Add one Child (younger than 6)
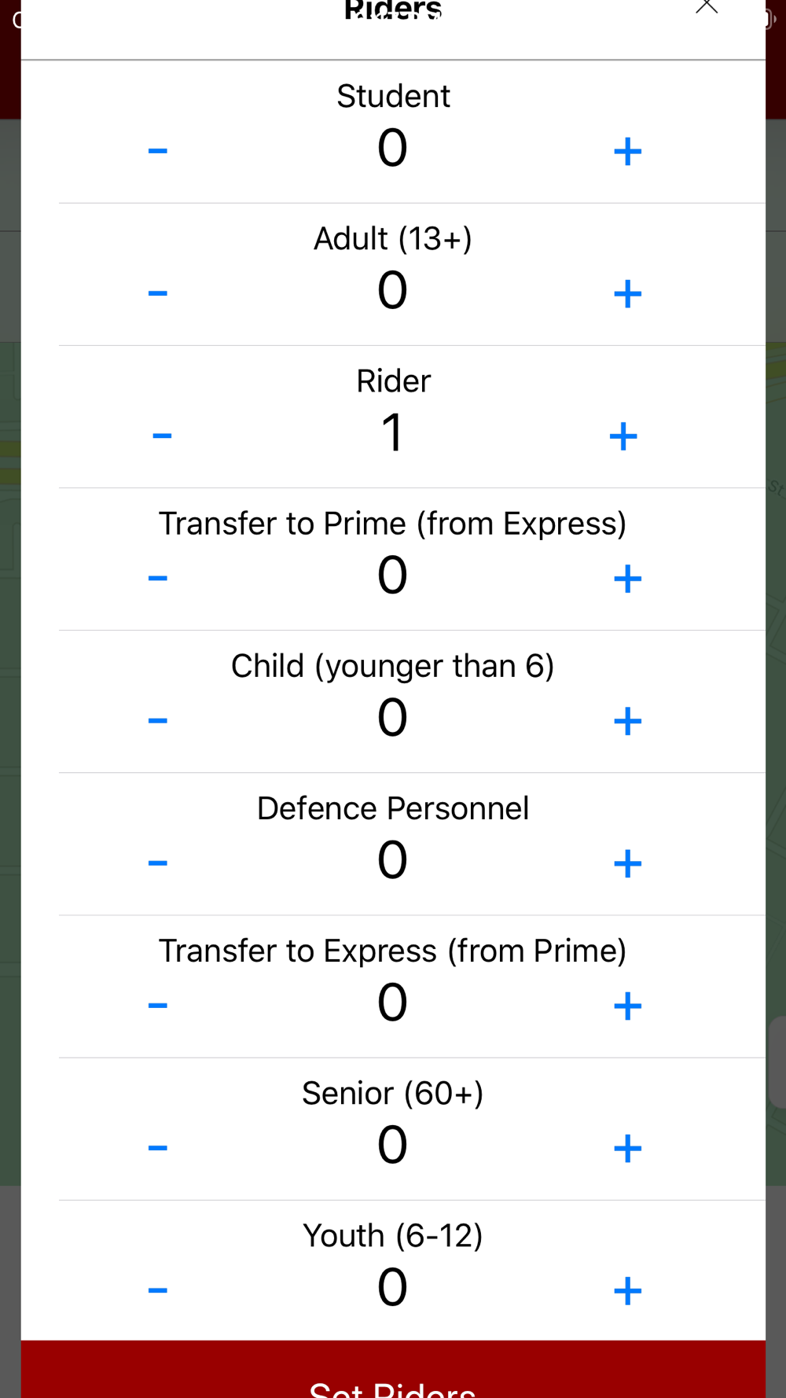Image resolution: width=786 pixels, height=1398 pixels. tap(627, 721)
